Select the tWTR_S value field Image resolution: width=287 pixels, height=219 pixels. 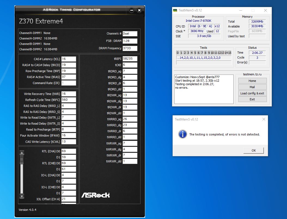(69, 124)
